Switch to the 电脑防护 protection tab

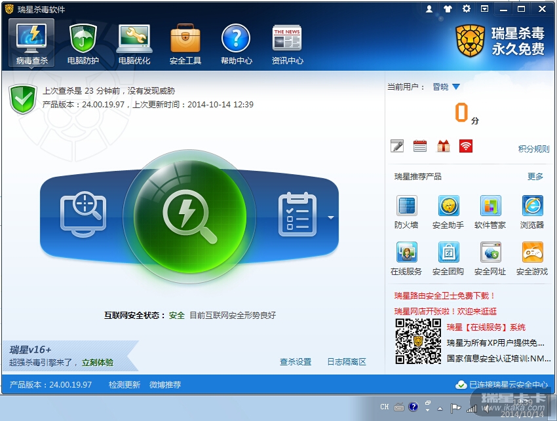pyautogui.click(x=83, y=43)
